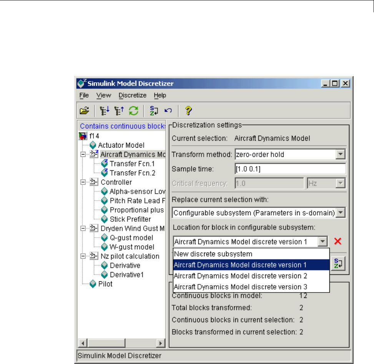Collapse the Dryden Wind Gust tree node
374x364 pixels.
83,228
